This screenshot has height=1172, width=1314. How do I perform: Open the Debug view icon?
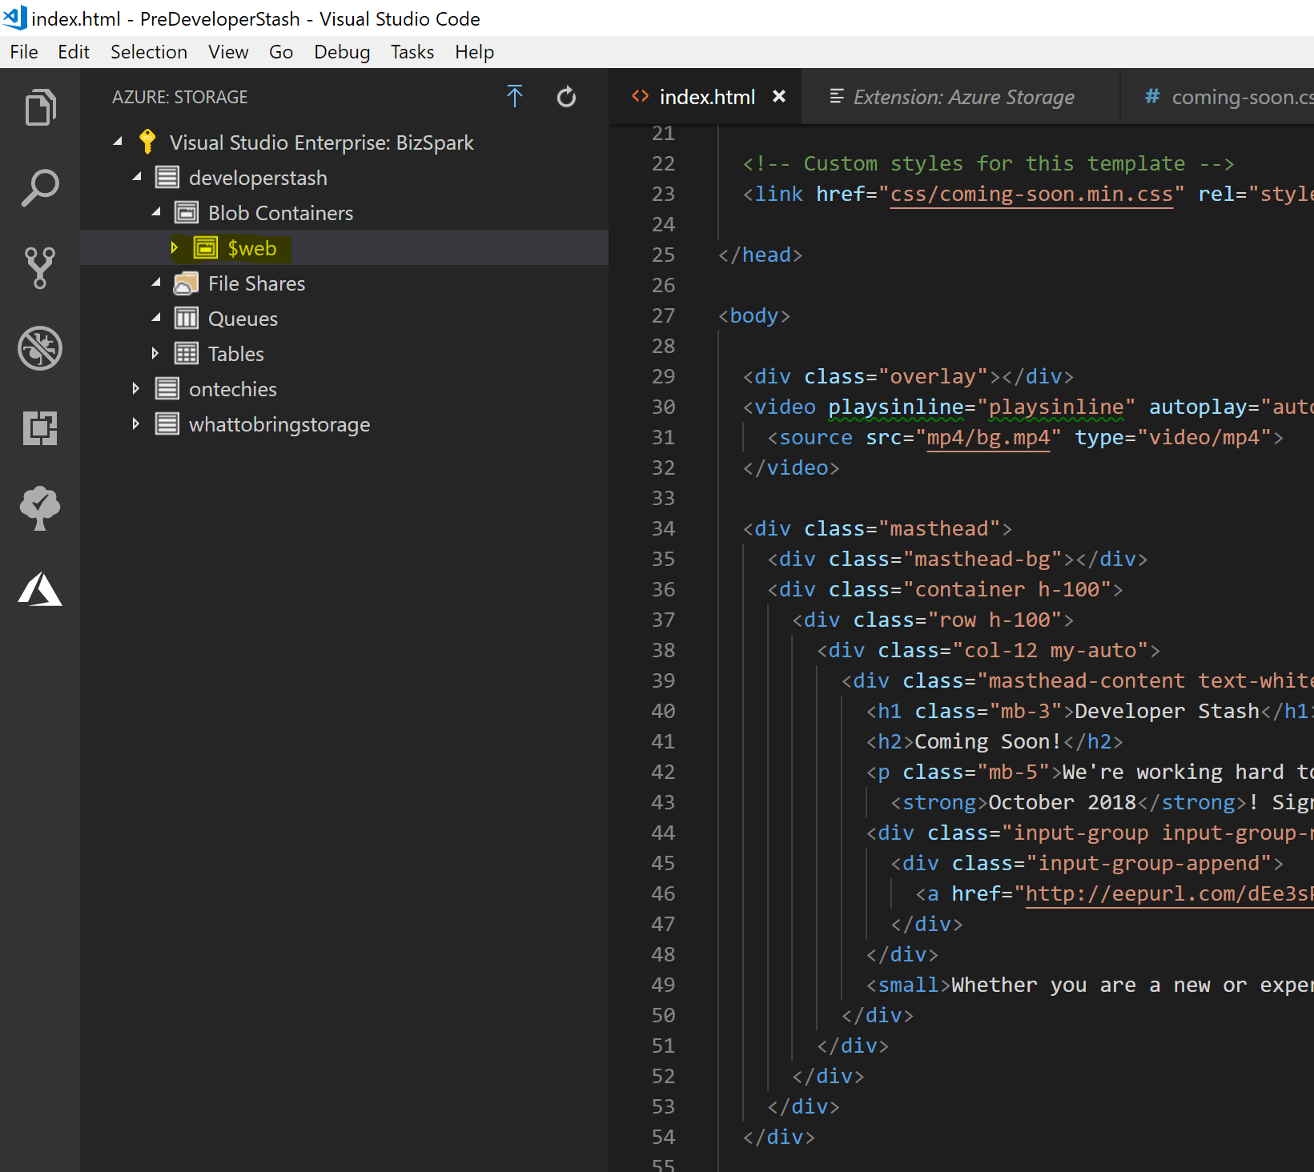point(40,348)
